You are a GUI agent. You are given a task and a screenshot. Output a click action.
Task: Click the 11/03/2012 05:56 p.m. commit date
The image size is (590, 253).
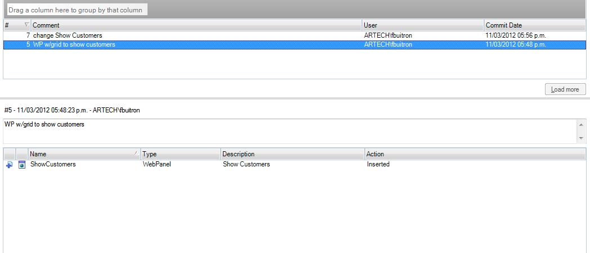(516, 35)
